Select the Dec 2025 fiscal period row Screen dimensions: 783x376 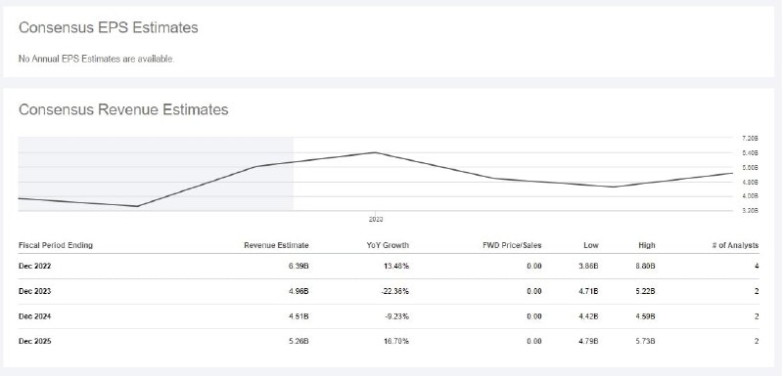click(389, 342)
